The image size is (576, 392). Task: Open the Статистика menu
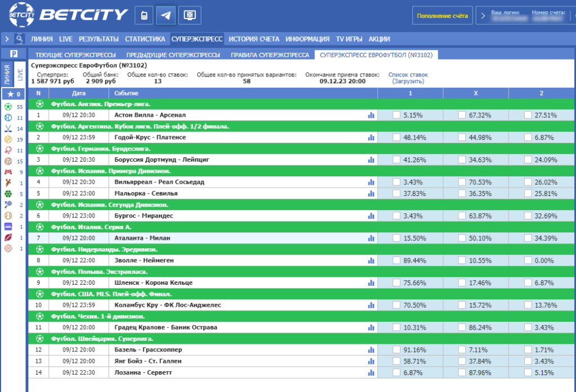coord(145,39)
